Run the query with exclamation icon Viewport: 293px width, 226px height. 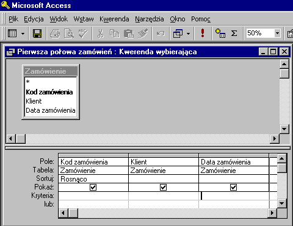[x=203, y=33]
